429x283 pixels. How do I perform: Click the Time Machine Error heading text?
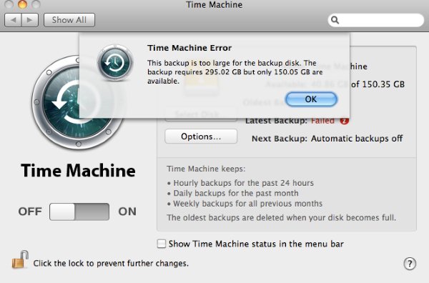pyautogui.click(x=189, y=48)
